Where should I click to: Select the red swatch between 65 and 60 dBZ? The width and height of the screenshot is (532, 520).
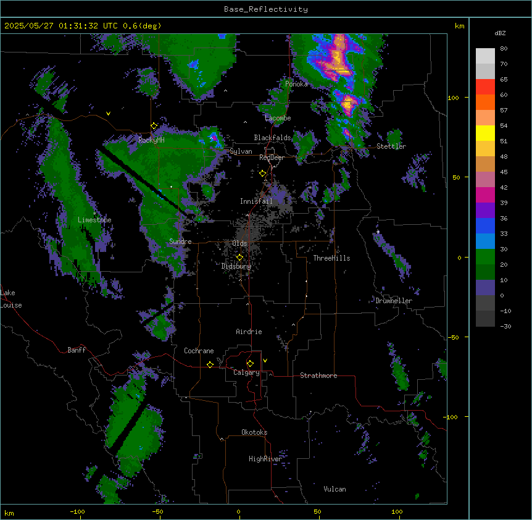(x=485, y=87)
